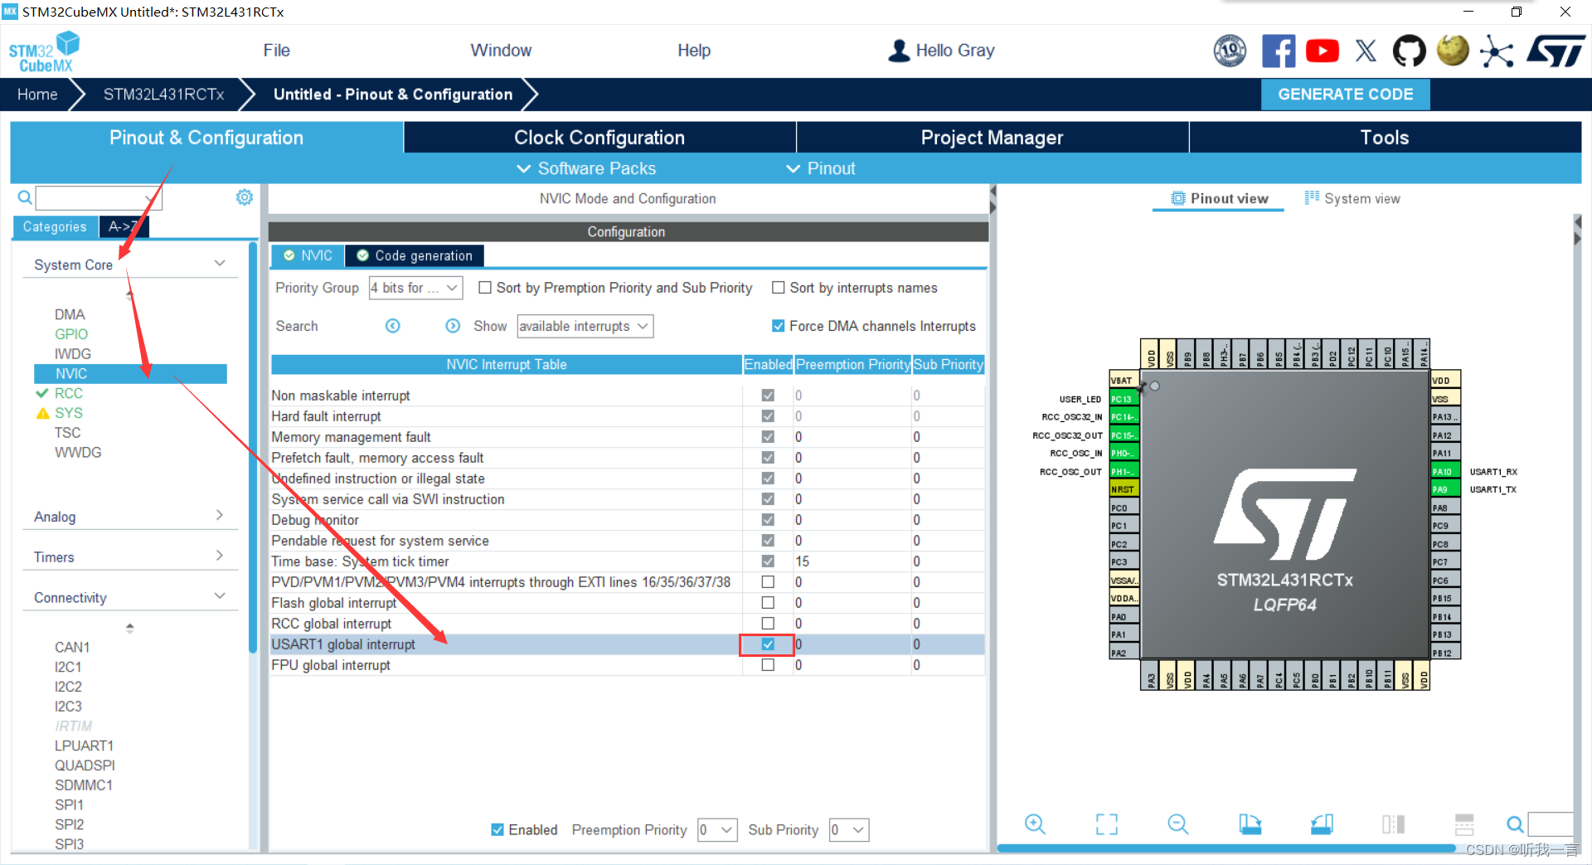Click the PA9 USART1_TX pin
Viewport: 1592px width, 865px height.
pyautogui.click(x=1446, y=489)
